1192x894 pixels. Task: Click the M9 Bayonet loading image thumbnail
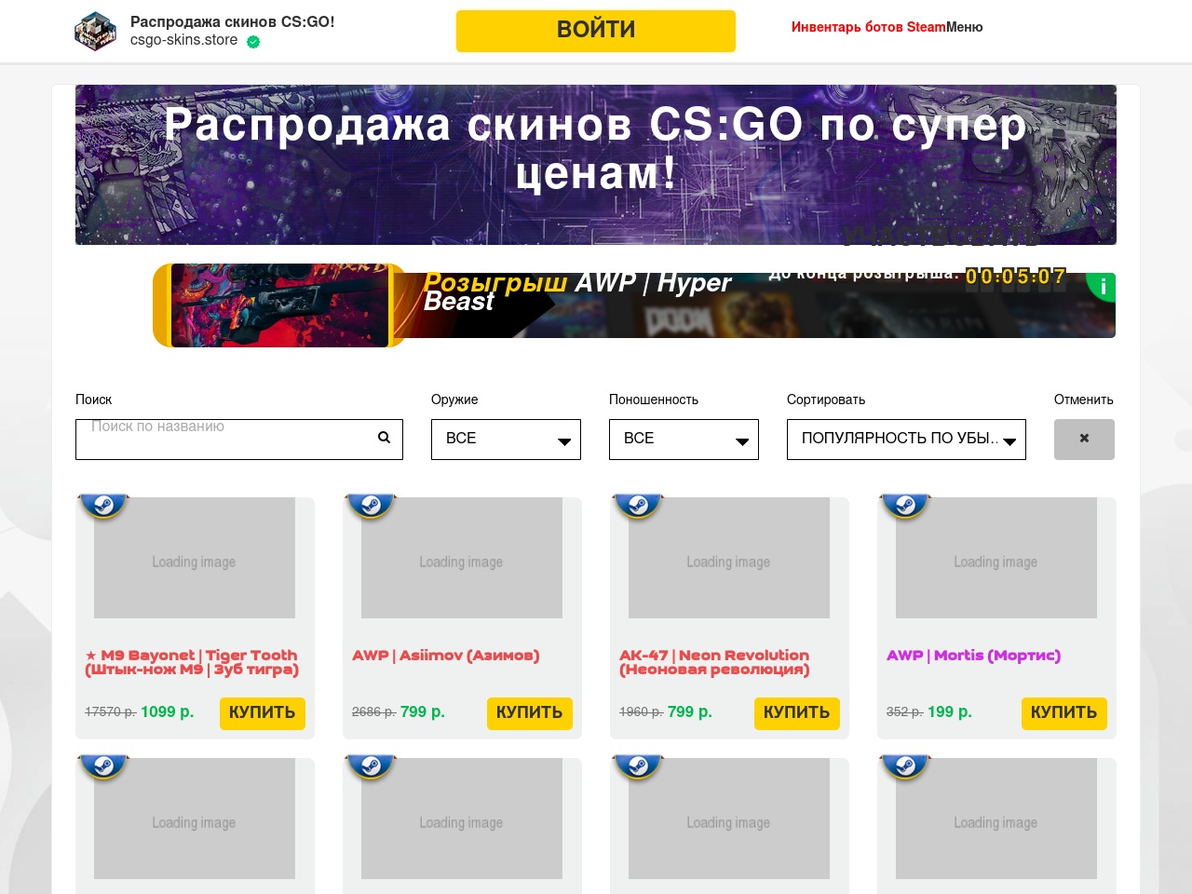(x=195, y=558)
